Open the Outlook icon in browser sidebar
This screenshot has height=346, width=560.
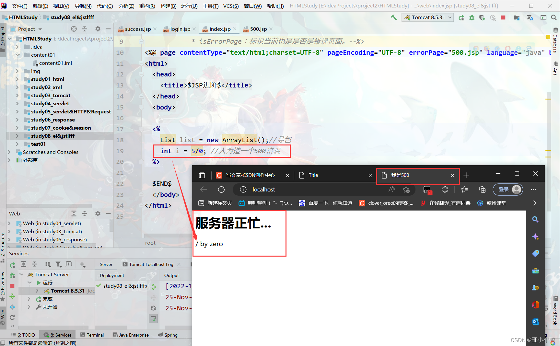(x=535, y=321)
